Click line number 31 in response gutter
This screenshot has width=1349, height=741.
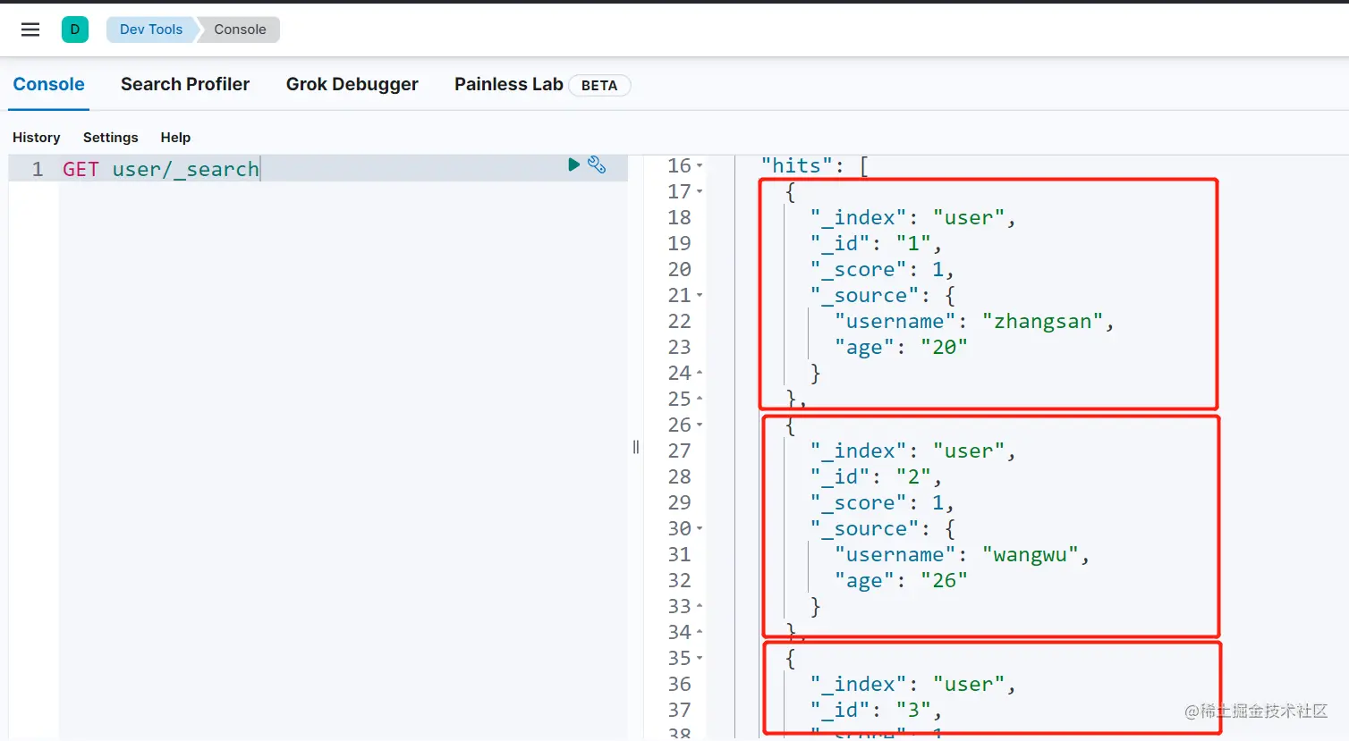[x=680, y=555]
